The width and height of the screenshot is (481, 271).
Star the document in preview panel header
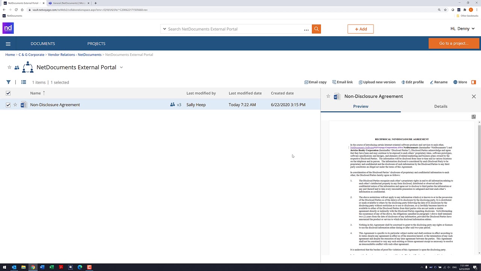pyautogui.click(x=328, y=96)
